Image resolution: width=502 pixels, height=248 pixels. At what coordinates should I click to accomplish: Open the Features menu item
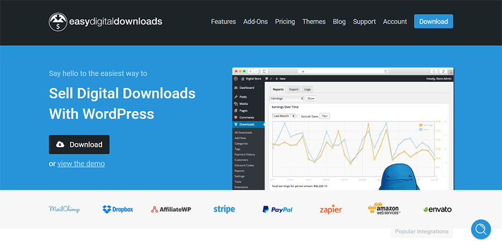point(224,21)
